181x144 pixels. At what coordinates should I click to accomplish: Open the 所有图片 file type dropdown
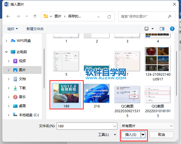(x=147, y=126)
